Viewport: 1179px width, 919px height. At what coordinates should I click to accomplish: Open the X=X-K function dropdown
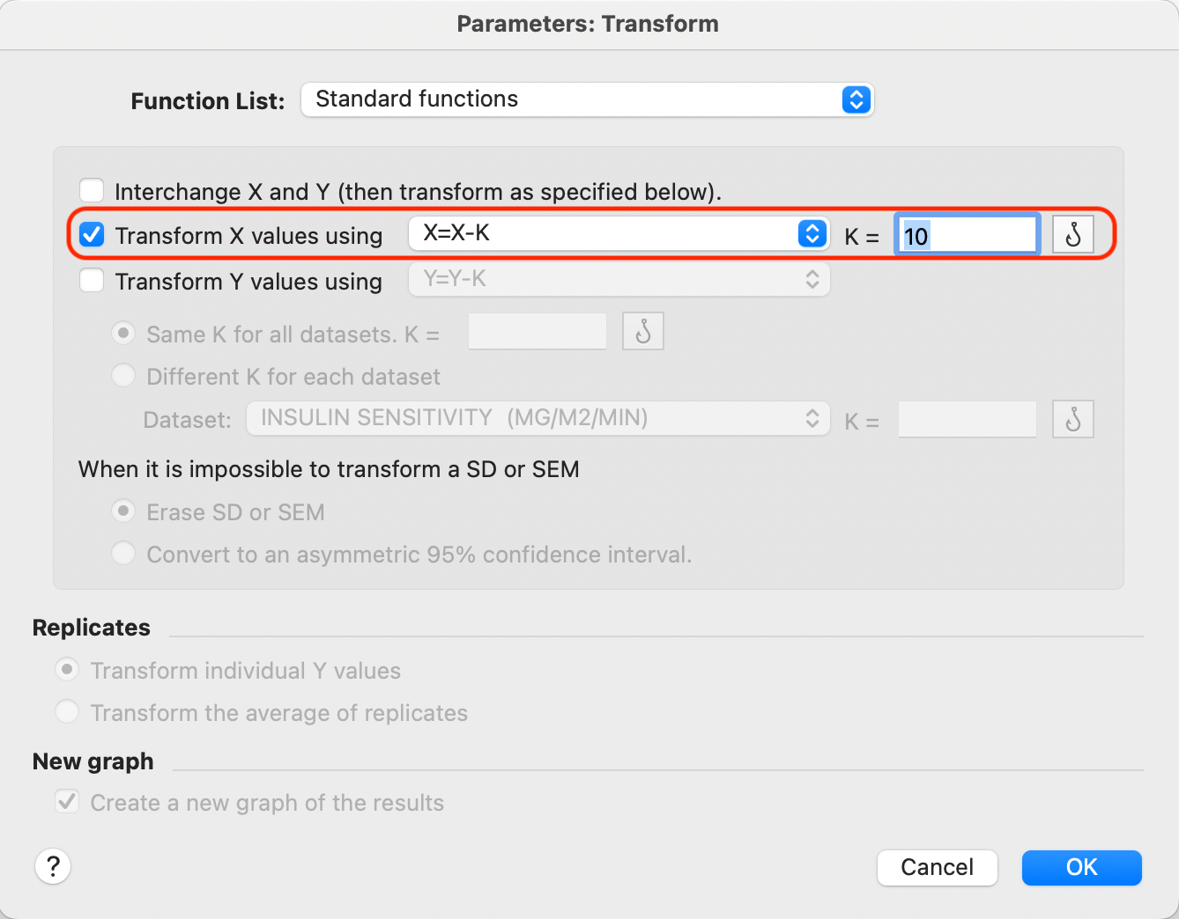tap(619, 233)
